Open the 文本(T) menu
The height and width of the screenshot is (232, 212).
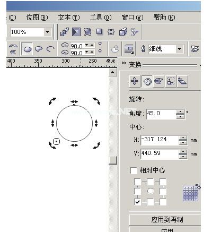[x=69, y=18]
